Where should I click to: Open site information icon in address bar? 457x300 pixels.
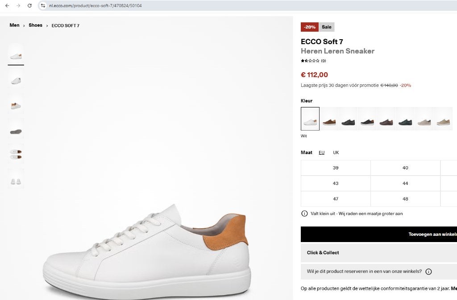43,5
